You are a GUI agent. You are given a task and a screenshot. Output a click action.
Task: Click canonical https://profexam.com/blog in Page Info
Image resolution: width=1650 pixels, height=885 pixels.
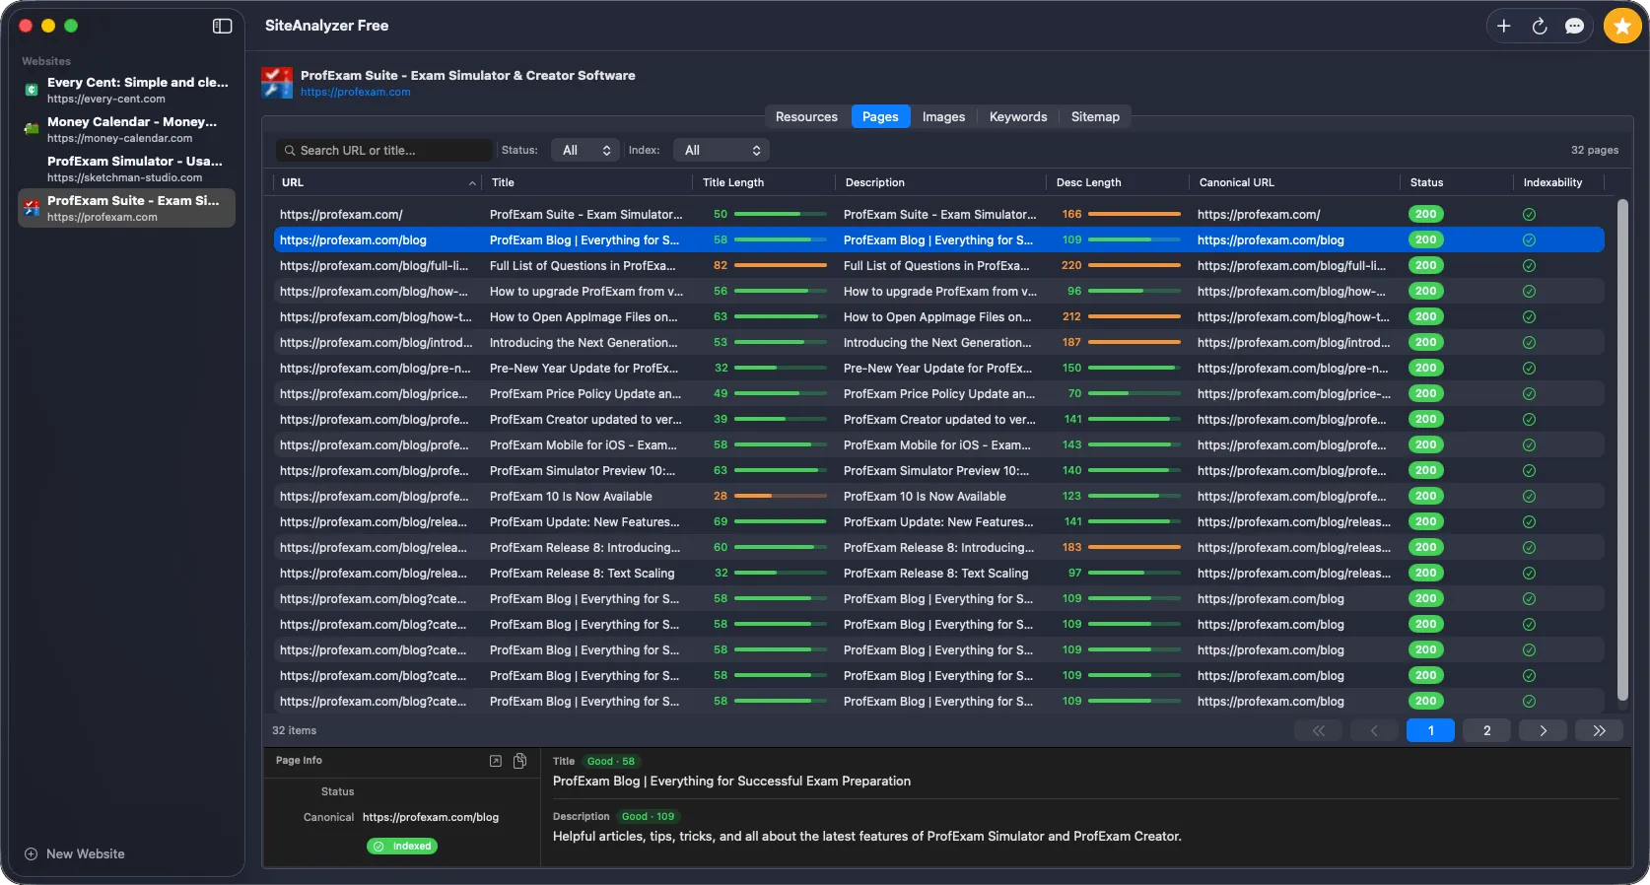(x=431, y=817)
